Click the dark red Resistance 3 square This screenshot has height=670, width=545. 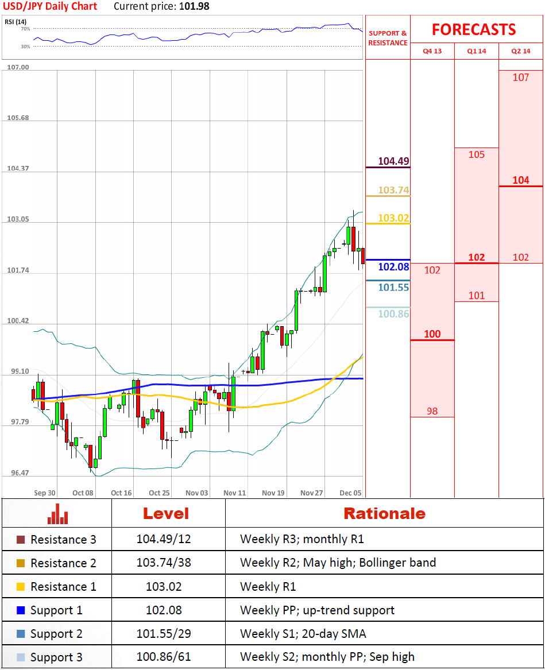tap(21, 540)
